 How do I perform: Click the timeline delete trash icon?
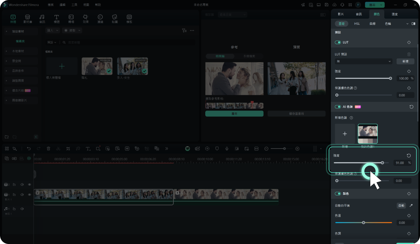[x=48, y=149]
